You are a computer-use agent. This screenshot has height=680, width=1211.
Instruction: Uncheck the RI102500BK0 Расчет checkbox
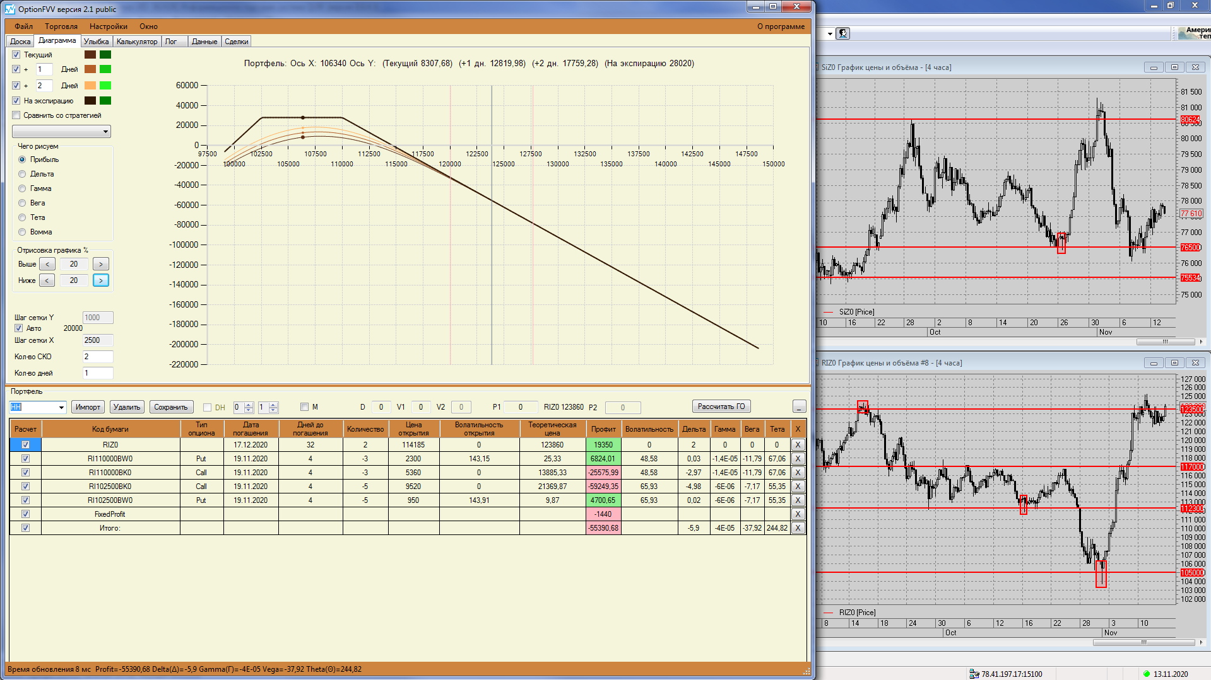point(25,487)
